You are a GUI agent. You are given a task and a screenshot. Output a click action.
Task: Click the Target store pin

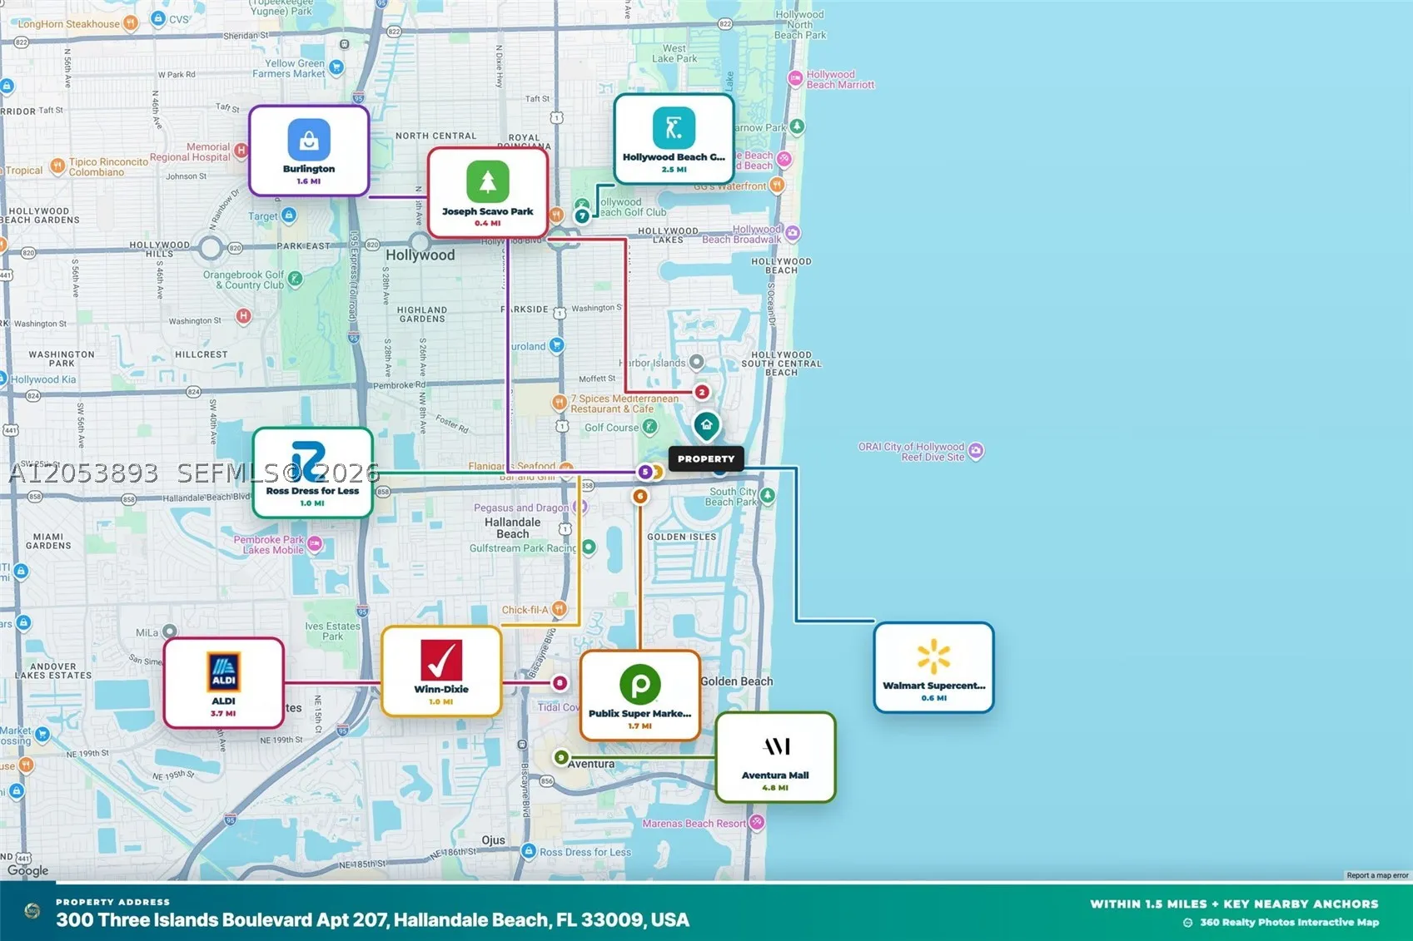(x=288, y=215)
